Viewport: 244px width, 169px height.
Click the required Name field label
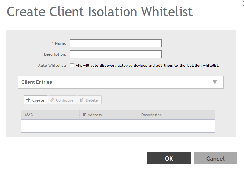point(60,43)
